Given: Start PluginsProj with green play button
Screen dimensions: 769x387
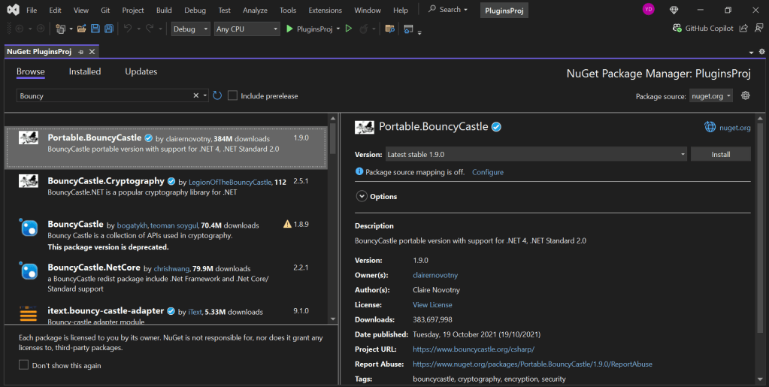Looking at the screenshot, I should click(x=289, y=29).
